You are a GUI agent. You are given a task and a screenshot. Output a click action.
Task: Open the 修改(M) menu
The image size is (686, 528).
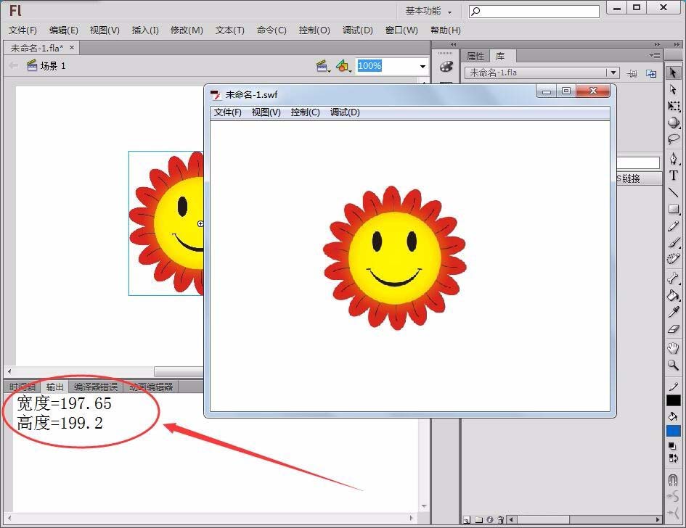pos(187,30)
